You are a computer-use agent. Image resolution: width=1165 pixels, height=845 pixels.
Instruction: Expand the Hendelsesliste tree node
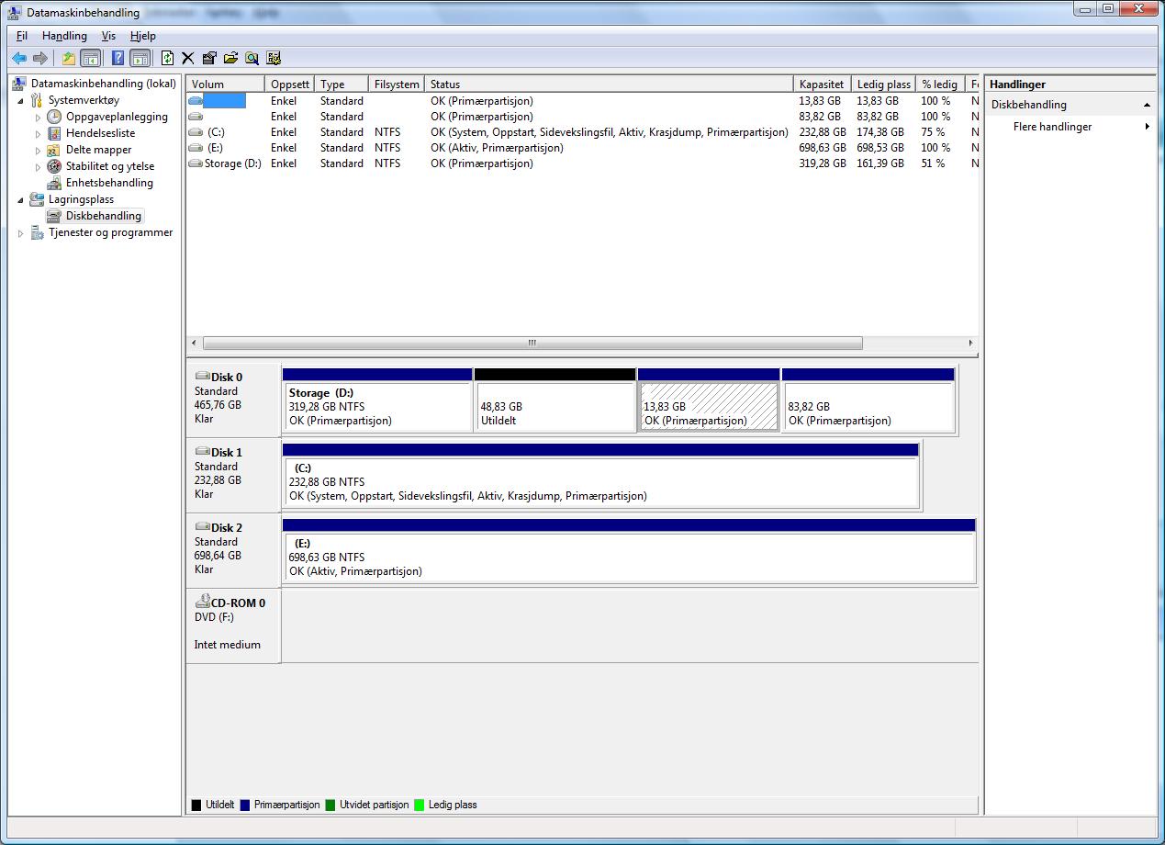pyautogui.click(x=39, y=134)
